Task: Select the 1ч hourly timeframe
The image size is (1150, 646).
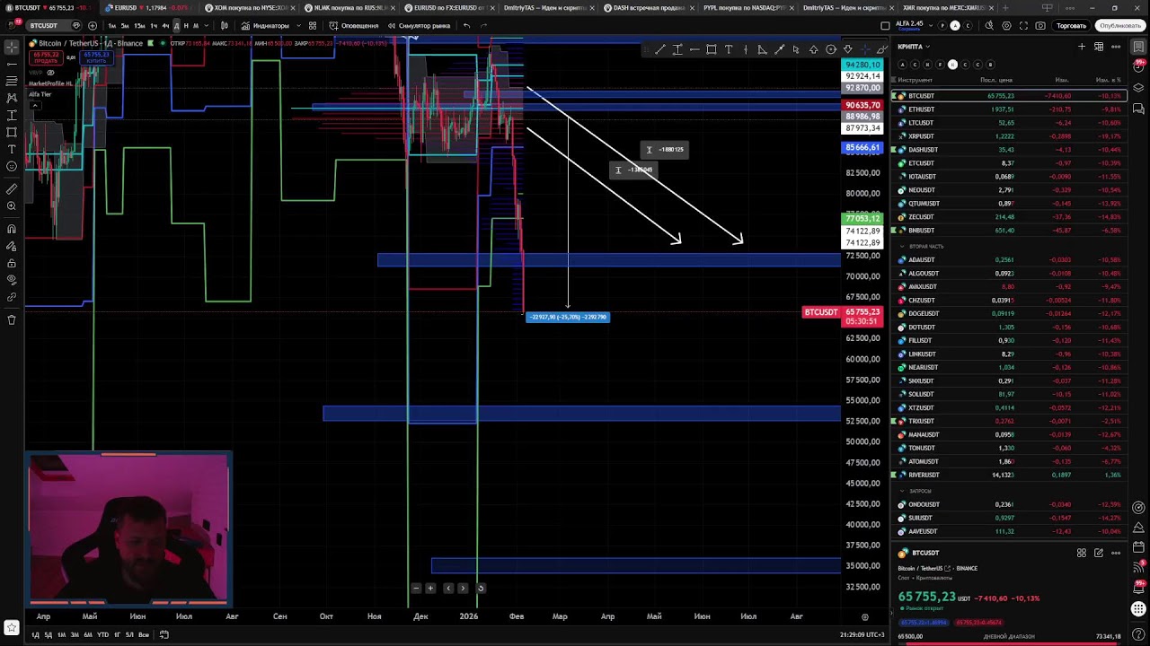Action: pos(154,26)
